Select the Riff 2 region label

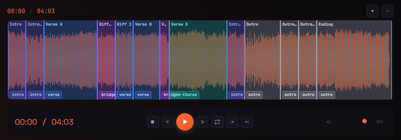[124, 24]
